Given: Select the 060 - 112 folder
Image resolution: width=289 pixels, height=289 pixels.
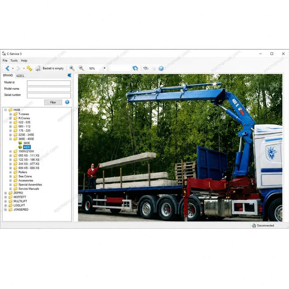Looking at the screenshot, I should (x=24, y=127).
